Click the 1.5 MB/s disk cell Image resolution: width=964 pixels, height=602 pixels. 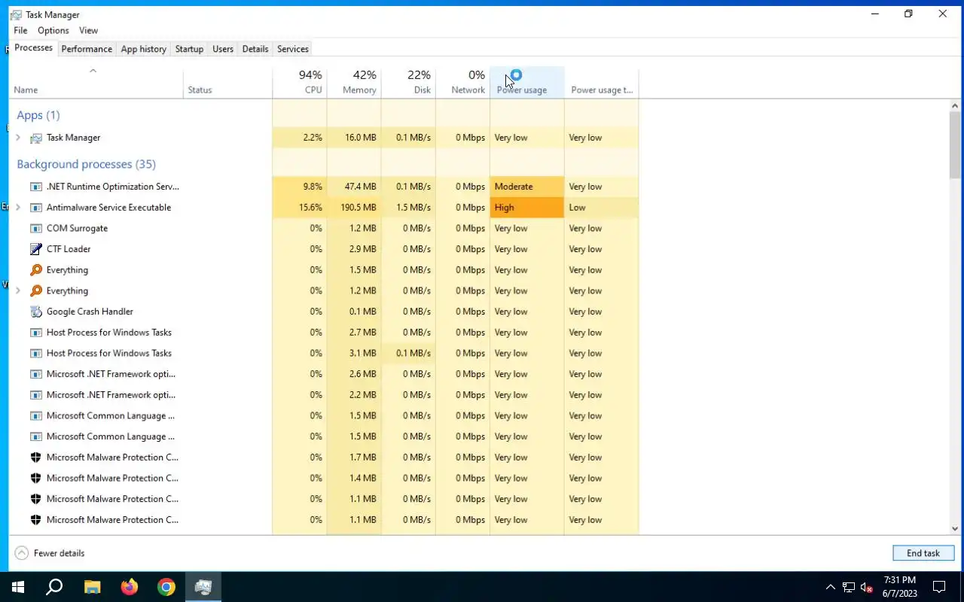coord(408,208)
